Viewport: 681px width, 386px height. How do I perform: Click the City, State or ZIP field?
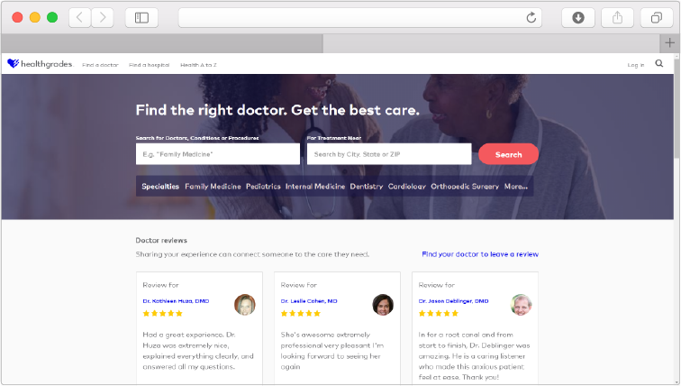pos(389,154)
